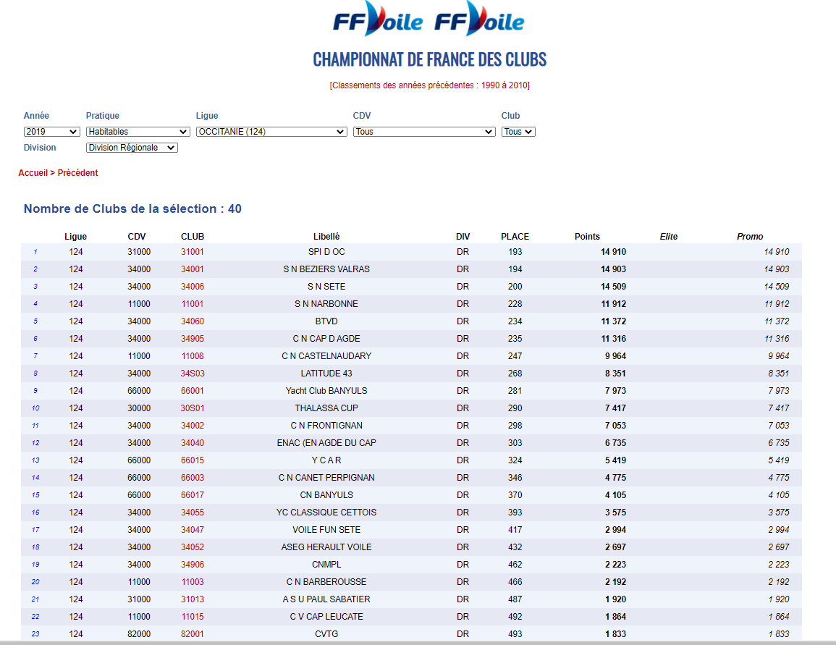The width and height of the screenshot is (836, 645).
Task: Expand the Ligue dropdown OCCITANIE (124)
Action: 271,132
